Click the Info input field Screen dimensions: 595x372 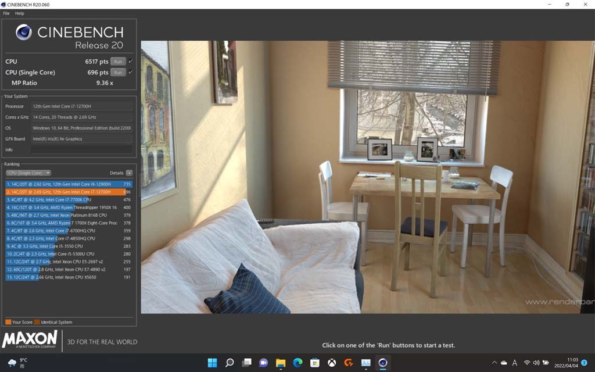[81, 149]
